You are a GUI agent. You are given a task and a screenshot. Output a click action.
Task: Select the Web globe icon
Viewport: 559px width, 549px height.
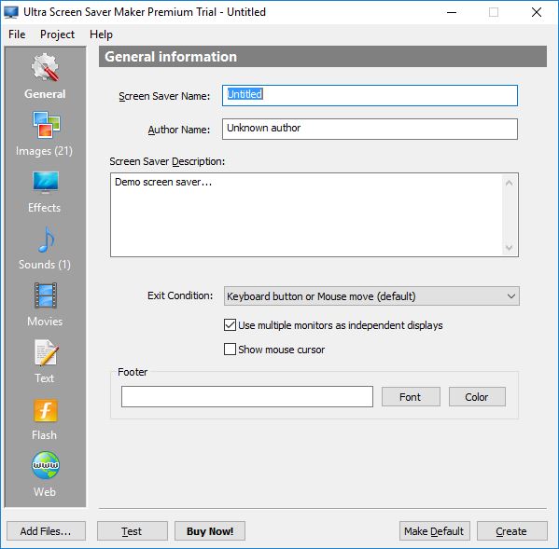(x=46, y=465)
